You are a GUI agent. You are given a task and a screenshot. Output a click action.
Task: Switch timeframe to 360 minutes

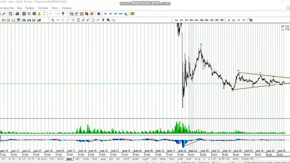222,20
